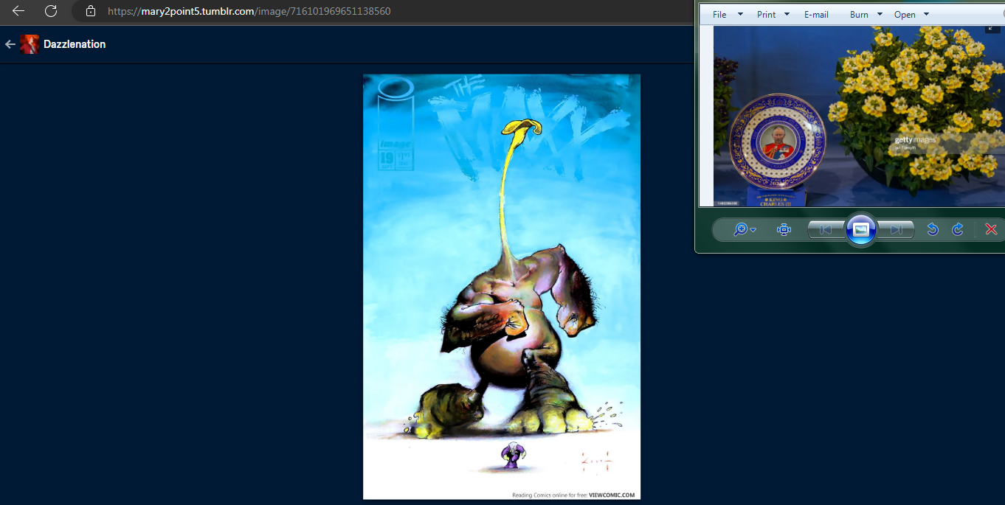The image size is (1005, 505).
Task: Click the Actual size icon in Photo Viewer
Action: point(784,230)
